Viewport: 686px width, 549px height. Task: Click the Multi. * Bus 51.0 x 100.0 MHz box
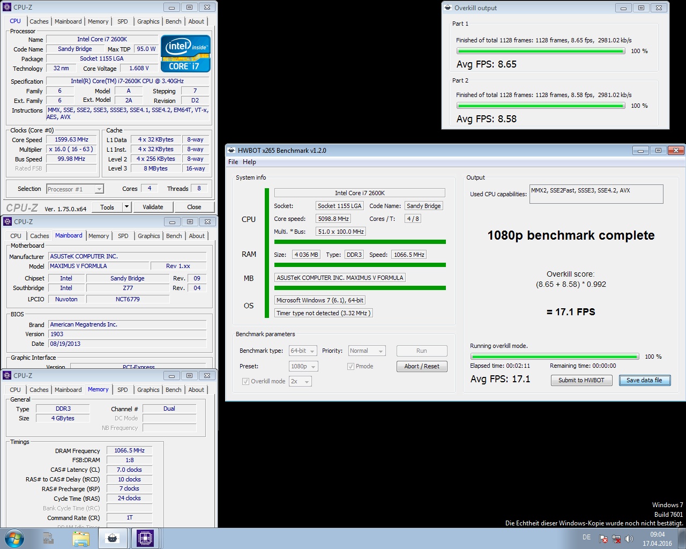[x=341, y=232]
